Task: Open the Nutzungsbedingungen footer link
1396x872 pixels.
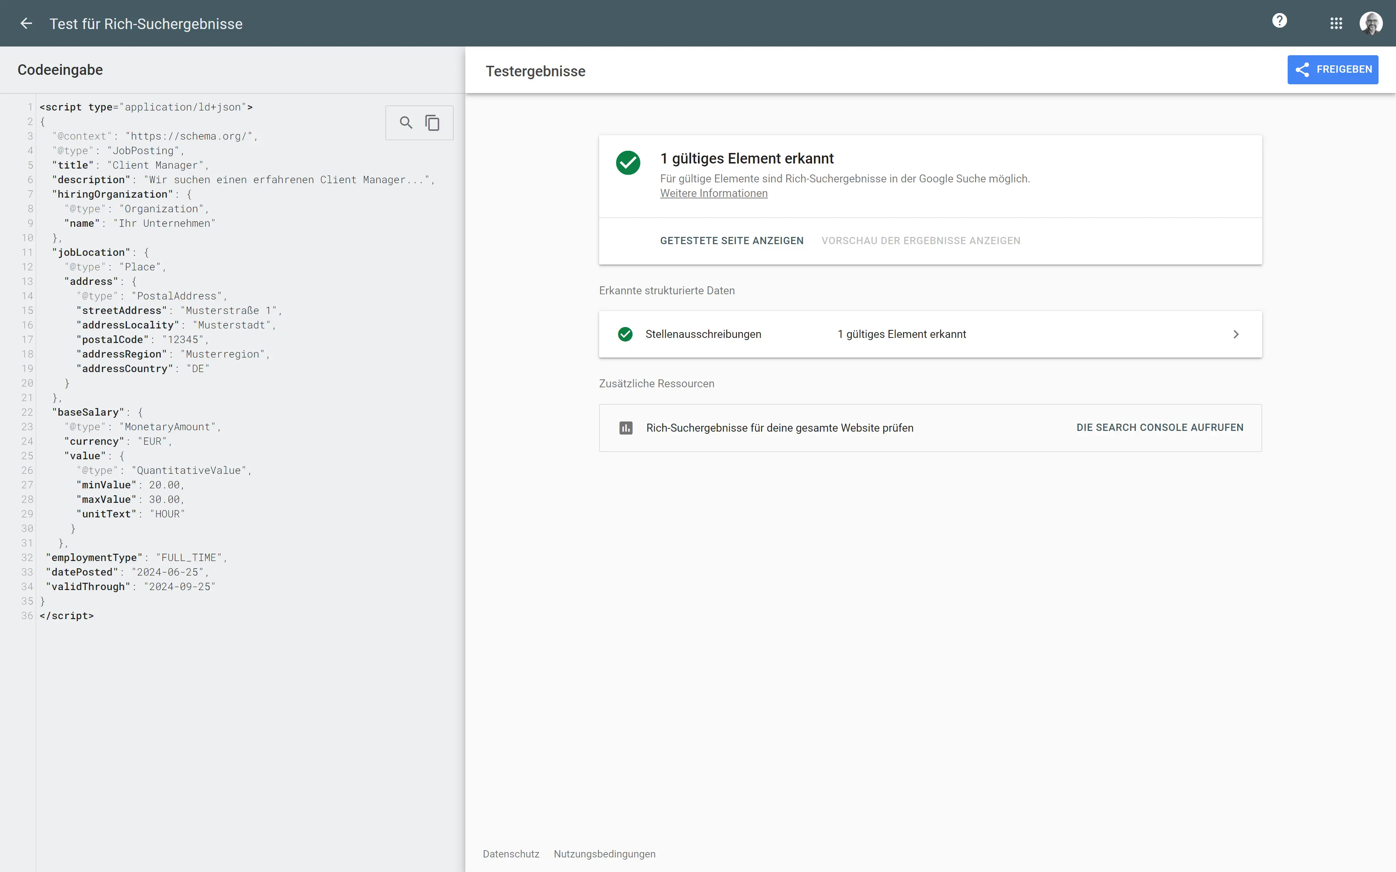Action: (605, 854)
